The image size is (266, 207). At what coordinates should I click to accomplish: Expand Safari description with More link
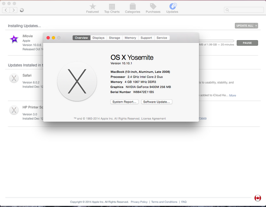tap(233, 95)
